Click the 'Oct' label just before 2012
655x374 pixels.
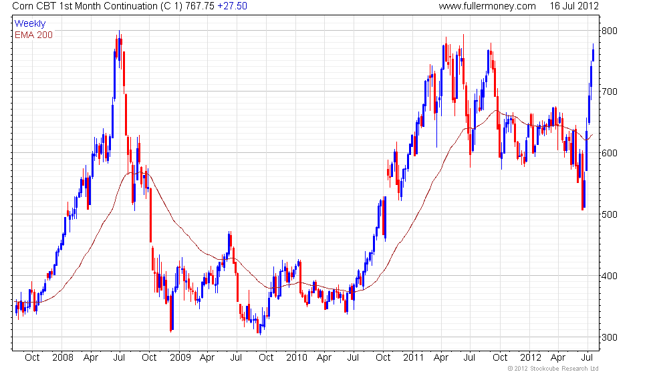coord(500,358)
